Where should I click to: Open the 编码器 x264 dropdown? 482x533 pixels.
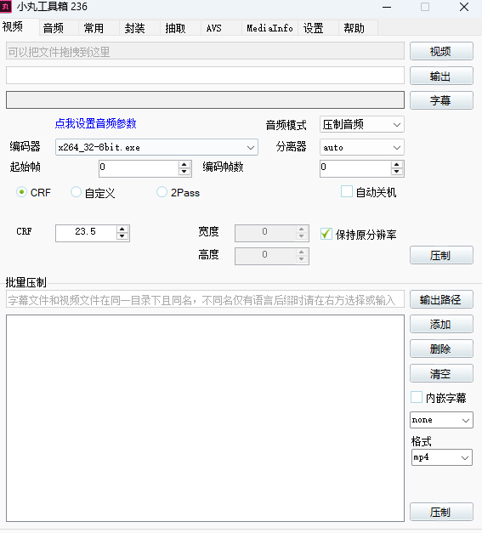156,147
